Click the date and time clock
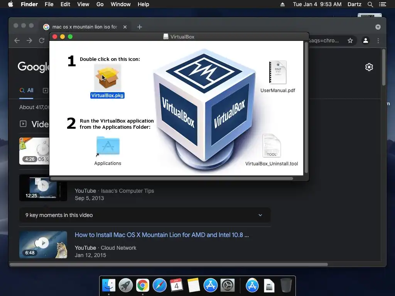The width and height of the screenshot is (395, 296). [x=317, y=4]
